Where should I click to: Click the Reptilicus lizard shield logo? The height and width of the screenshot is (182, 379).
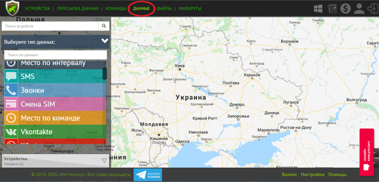(x=12, y=9)
